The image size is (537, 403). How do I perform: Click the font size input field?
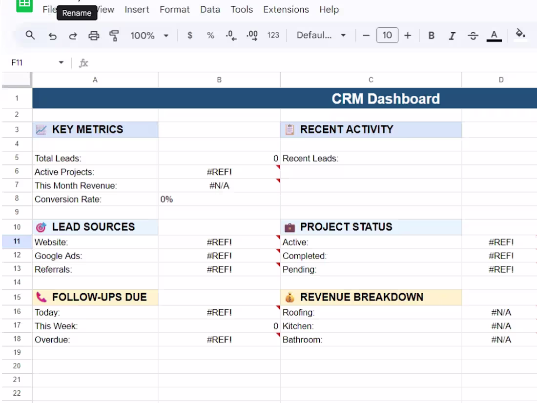point(387,35)
